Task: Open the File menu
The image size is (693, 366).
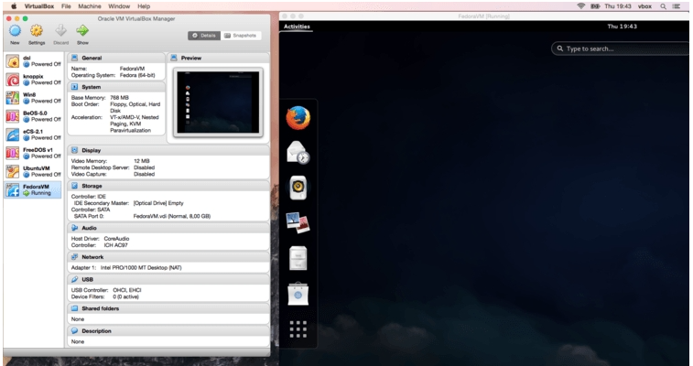Action: pyautogui.click(x=66, y=6)
